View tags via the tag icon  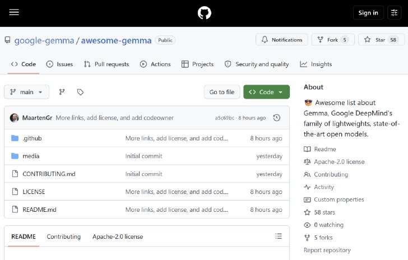click(x=80, y=92)
